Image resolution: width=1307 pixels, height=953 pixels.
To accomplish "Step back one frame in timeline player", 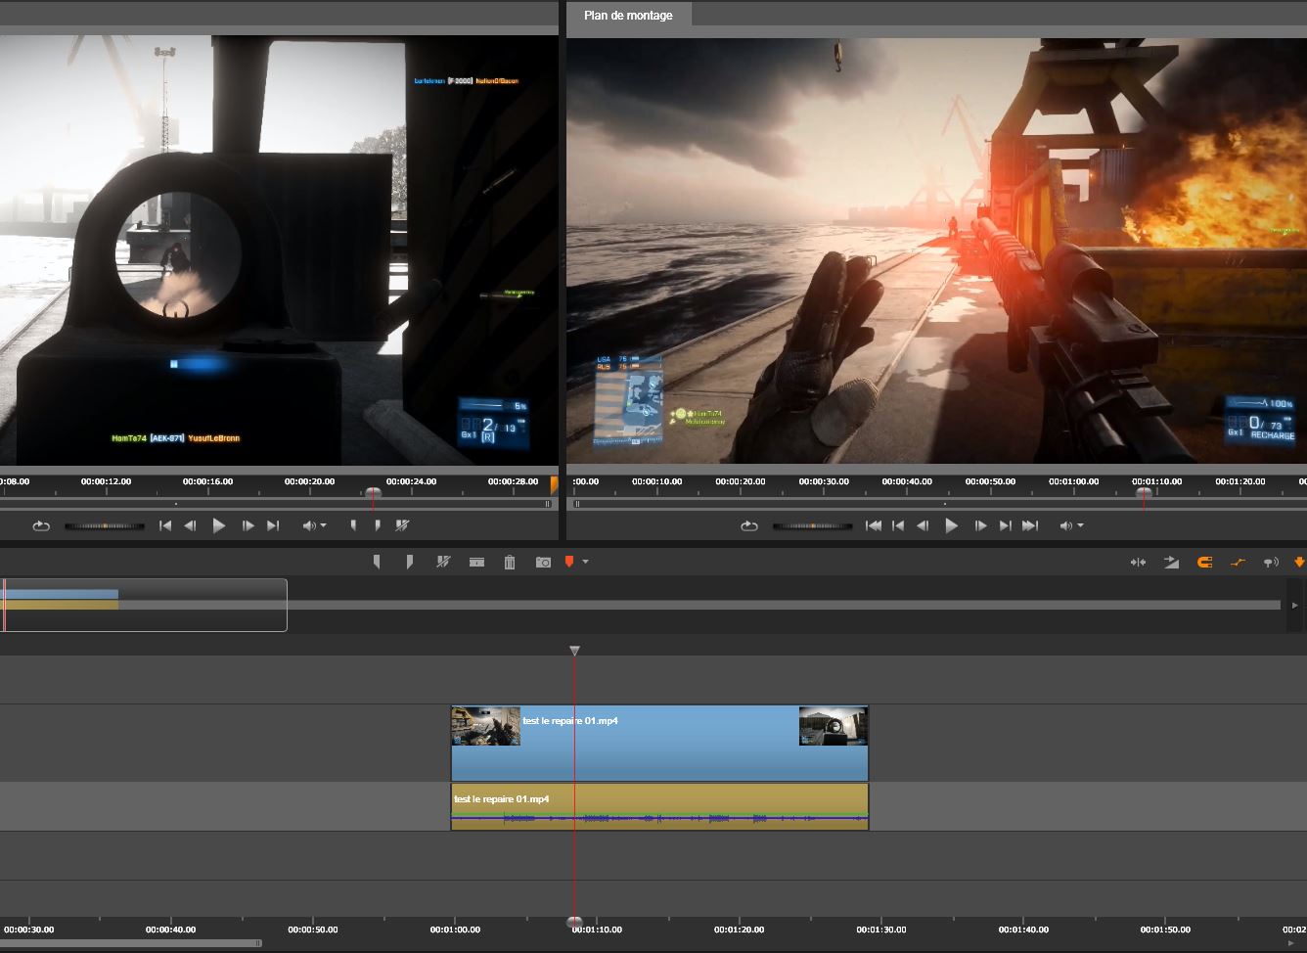I will point(923,525).
